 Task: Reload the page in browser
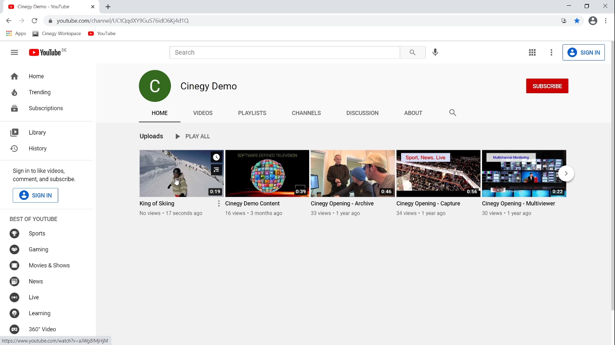34,21
